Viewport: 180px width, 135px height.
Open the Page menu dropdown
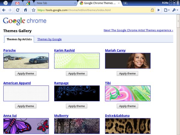167,10
